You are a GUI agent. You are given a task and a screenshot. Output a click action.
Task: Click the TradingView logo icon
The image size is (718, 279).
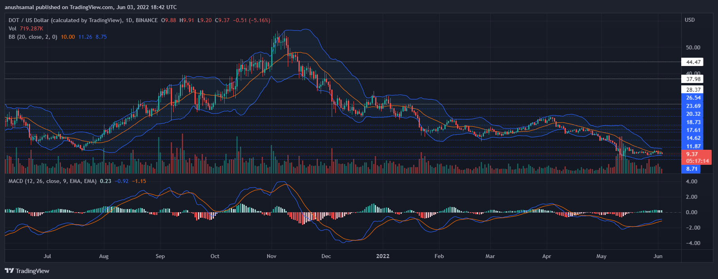click(9, 271)
